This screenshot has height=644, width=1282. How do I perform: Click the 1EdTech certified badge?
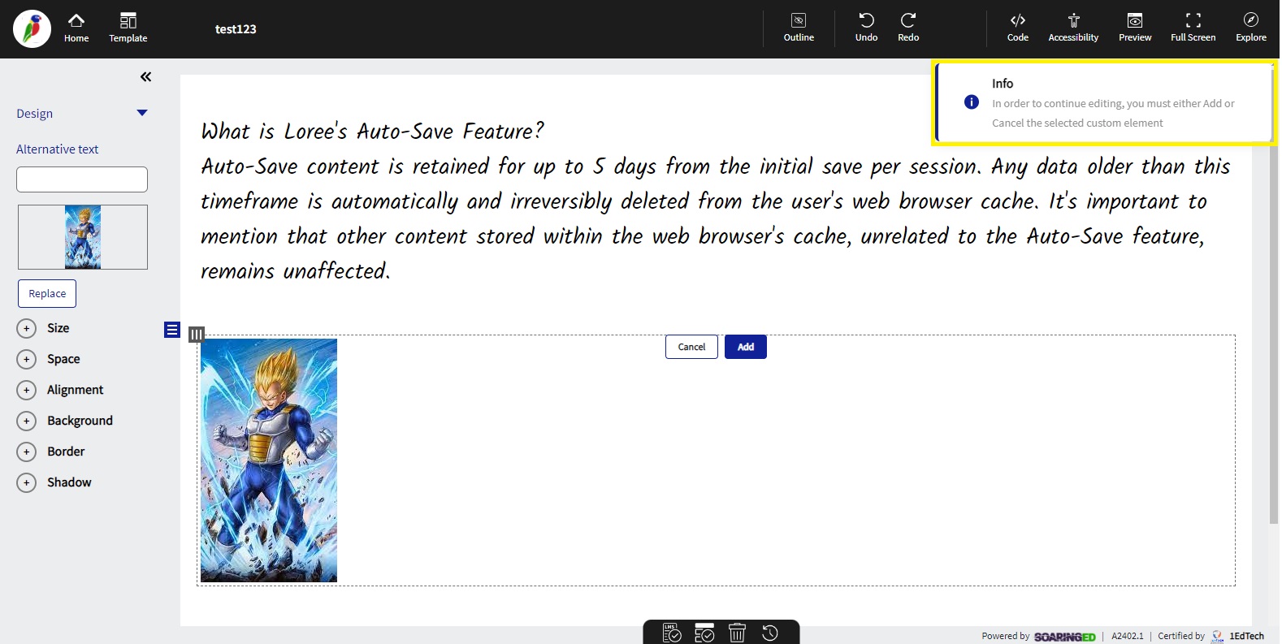1237,637
